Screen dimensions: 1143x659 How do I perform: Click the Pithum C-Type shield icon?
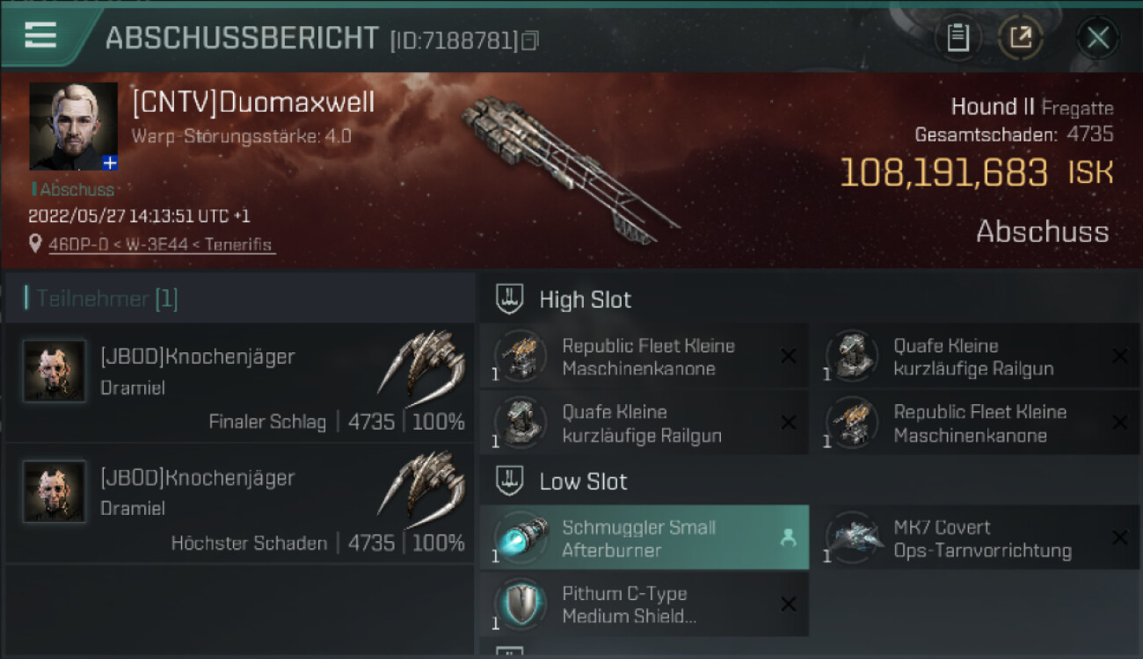coord(519,604)
